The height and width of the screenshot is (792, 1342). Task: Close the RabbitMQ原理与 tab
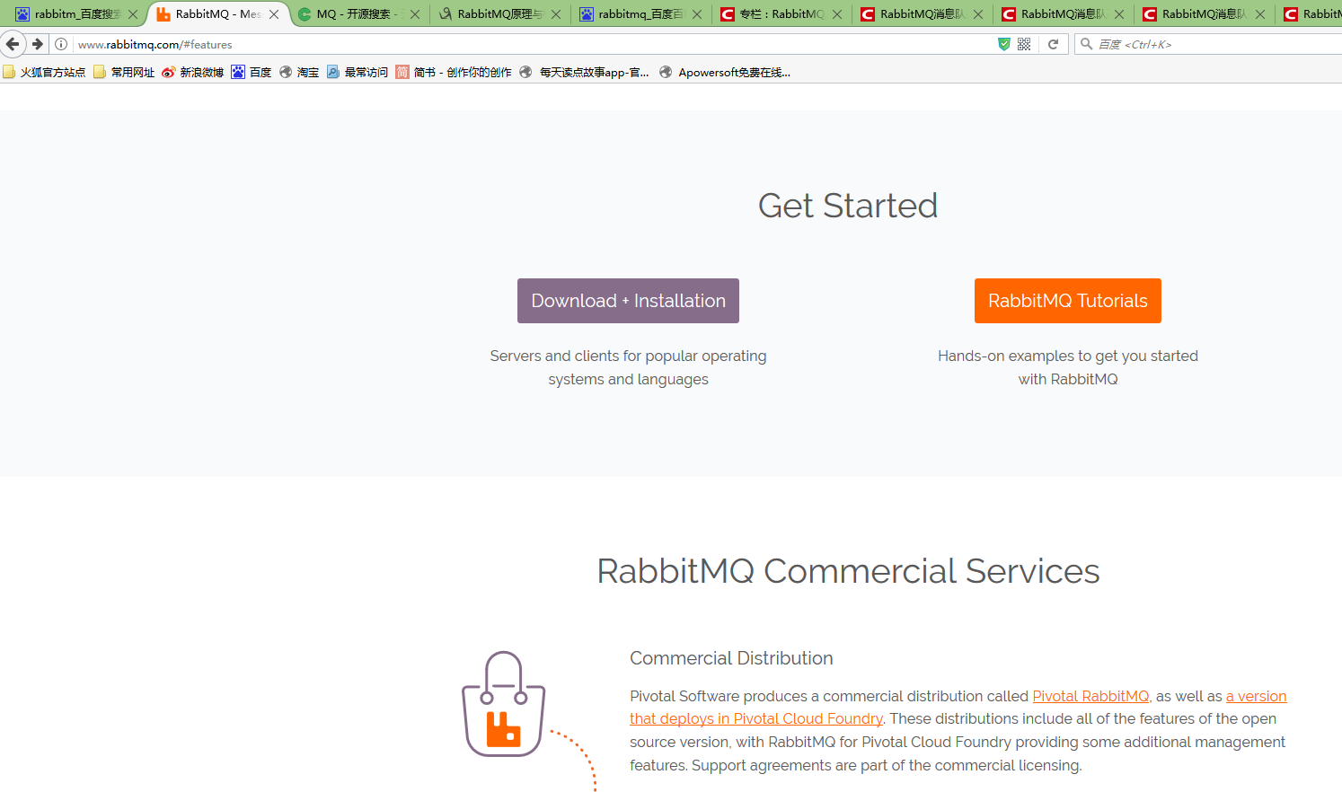[x=556, y=14]
